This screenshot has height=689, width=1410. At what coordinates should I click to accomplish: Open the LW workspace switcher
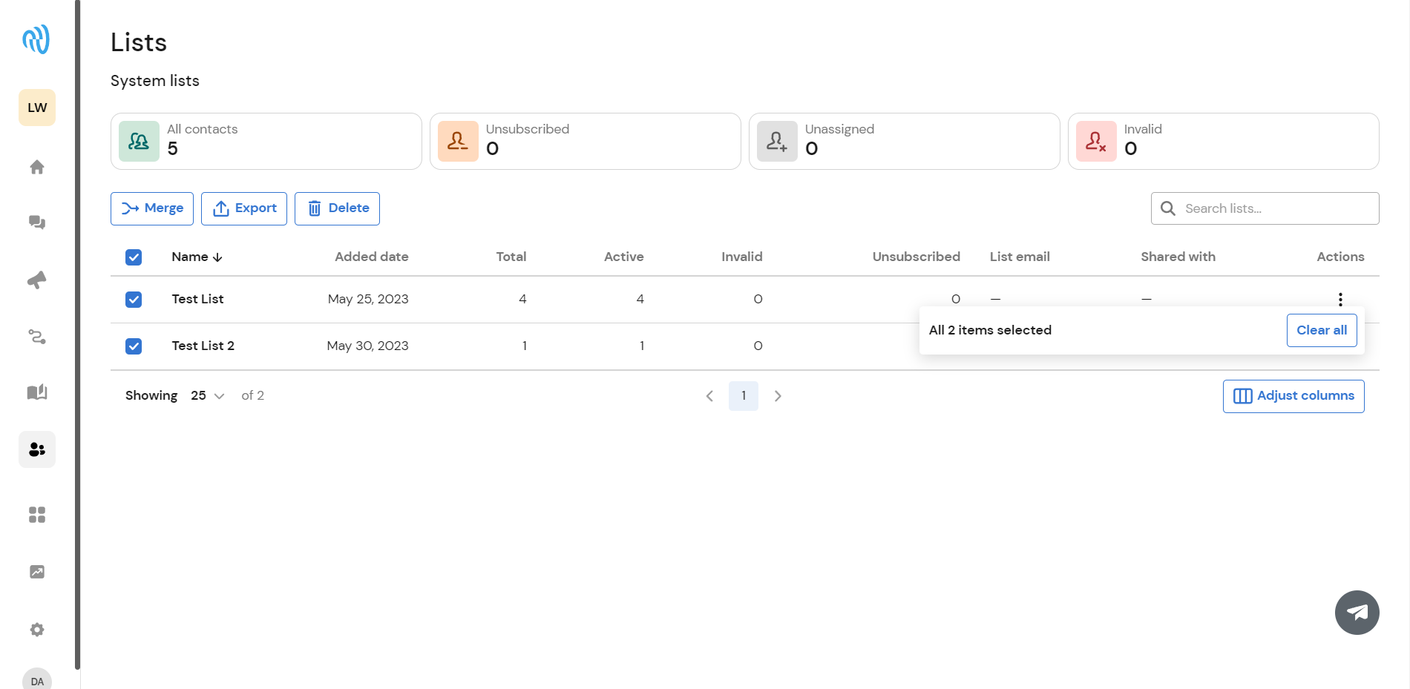pyautogui.click(x=37, y=108)
